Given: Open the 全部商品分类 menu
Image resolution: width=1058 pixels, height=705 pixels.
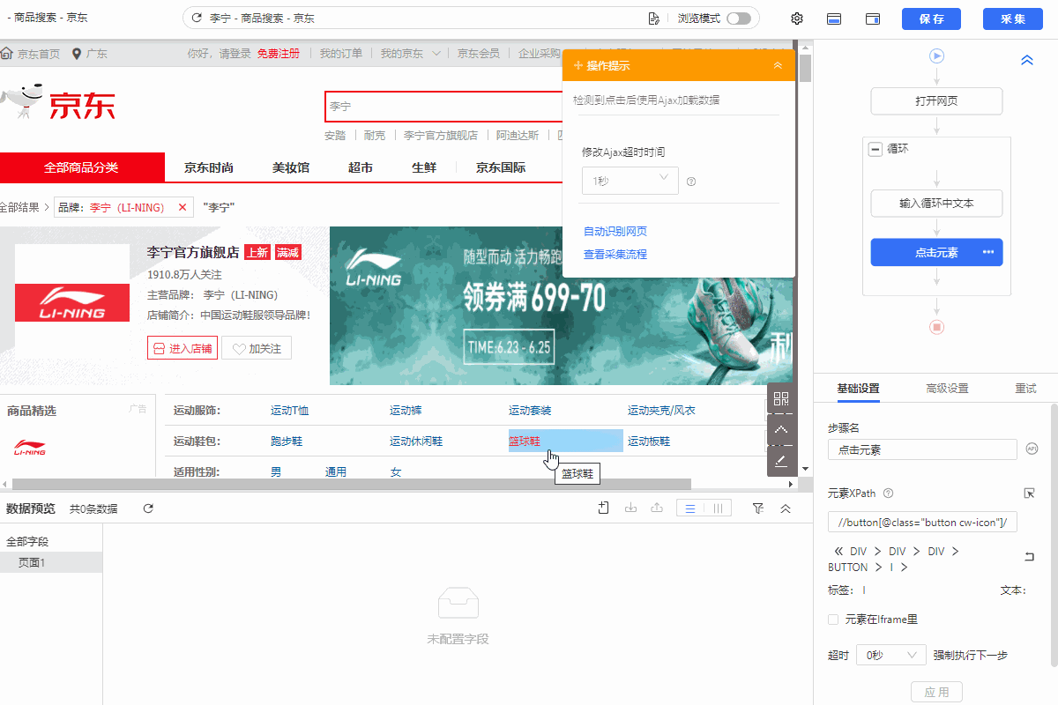Looking at the screenshot, I should coord(81,167).
